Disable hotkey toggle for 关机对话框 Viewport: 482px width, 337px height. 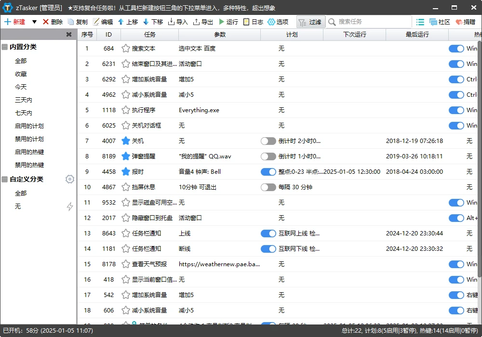click(x=456, y=126)
